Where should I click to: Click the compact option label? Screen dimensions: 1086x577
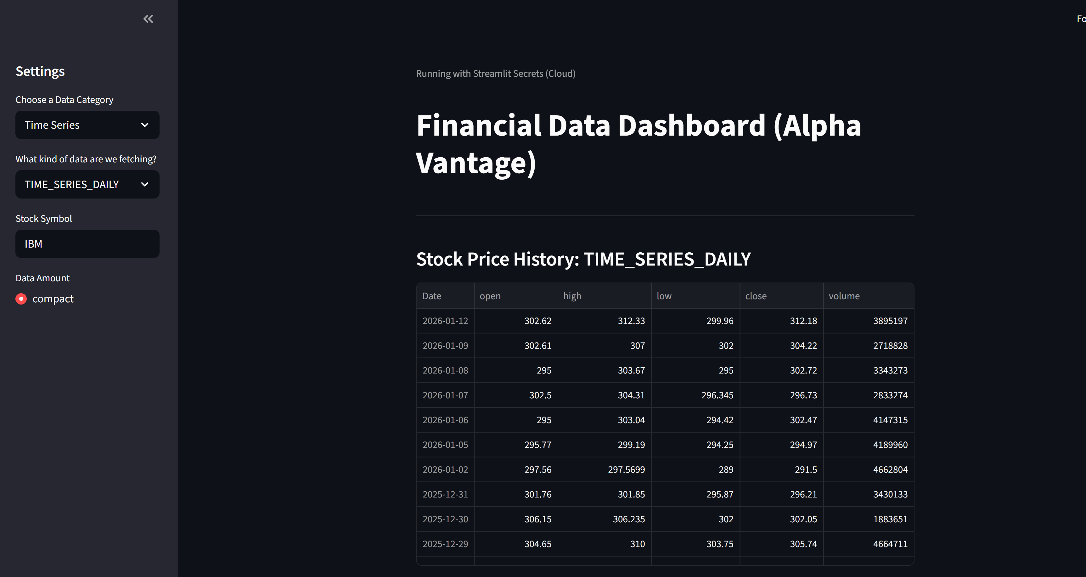(x=53, y=299)
